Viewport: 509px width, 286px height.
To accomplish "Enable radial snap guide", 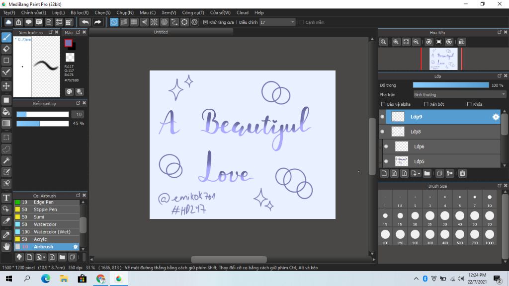I will [x=154, y=22].
